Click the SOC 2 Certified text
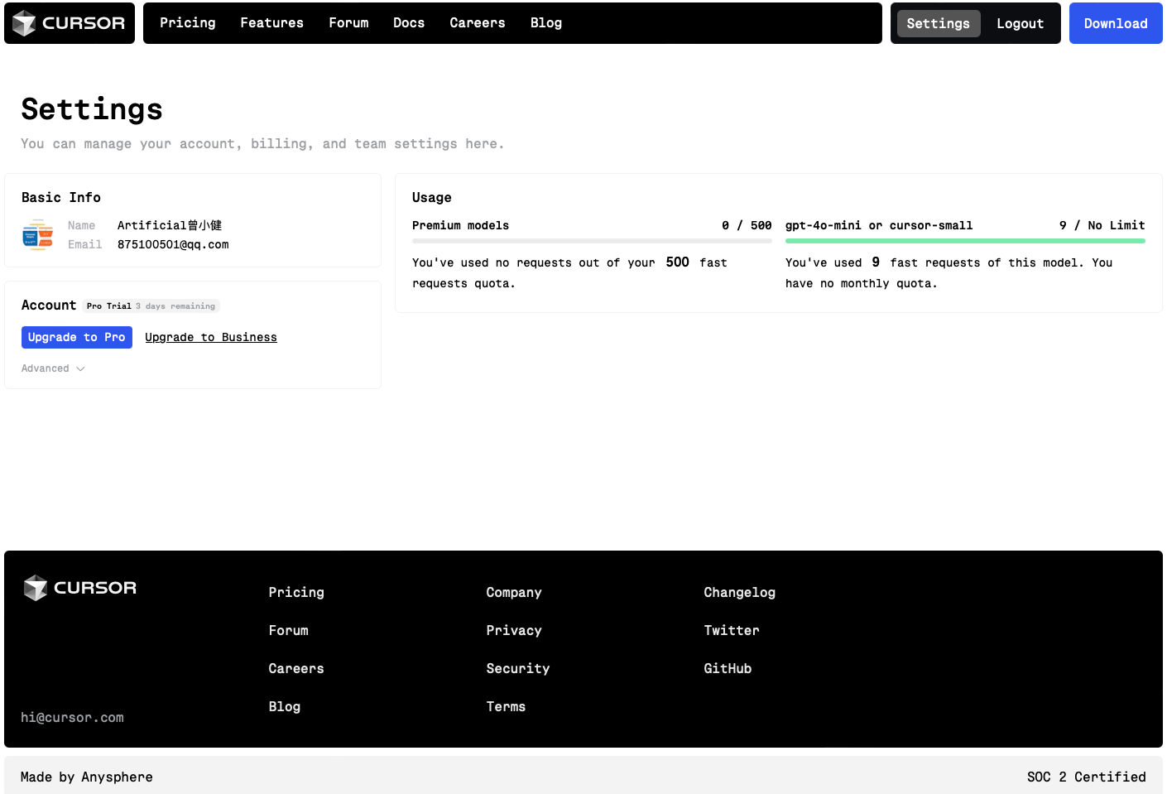Viewport: 1167px width, 794px height. point(1087,777)
